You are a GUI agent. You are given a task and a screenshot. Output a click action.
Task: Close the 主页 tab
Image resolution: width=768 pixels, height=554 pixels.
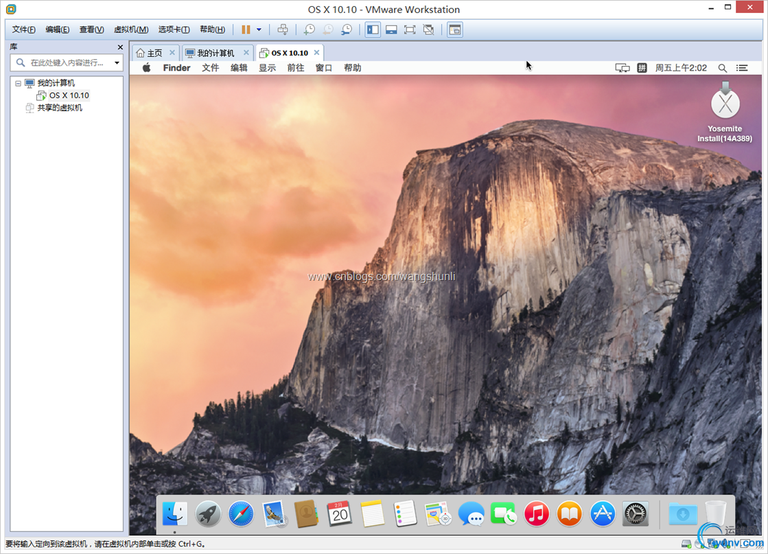coord(172,52)
